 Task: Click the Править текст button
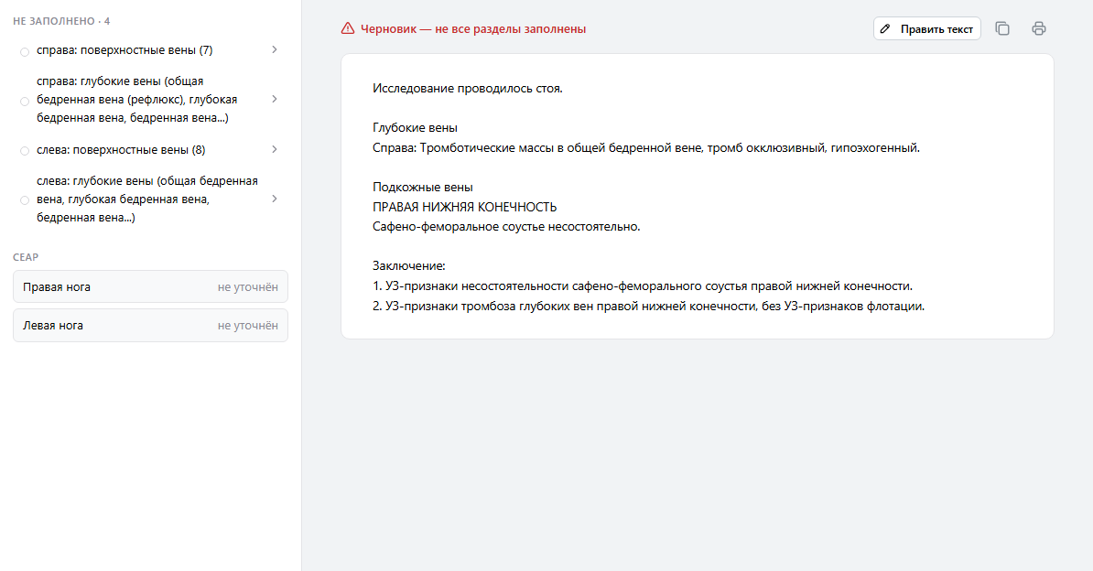tap(927, 28)
